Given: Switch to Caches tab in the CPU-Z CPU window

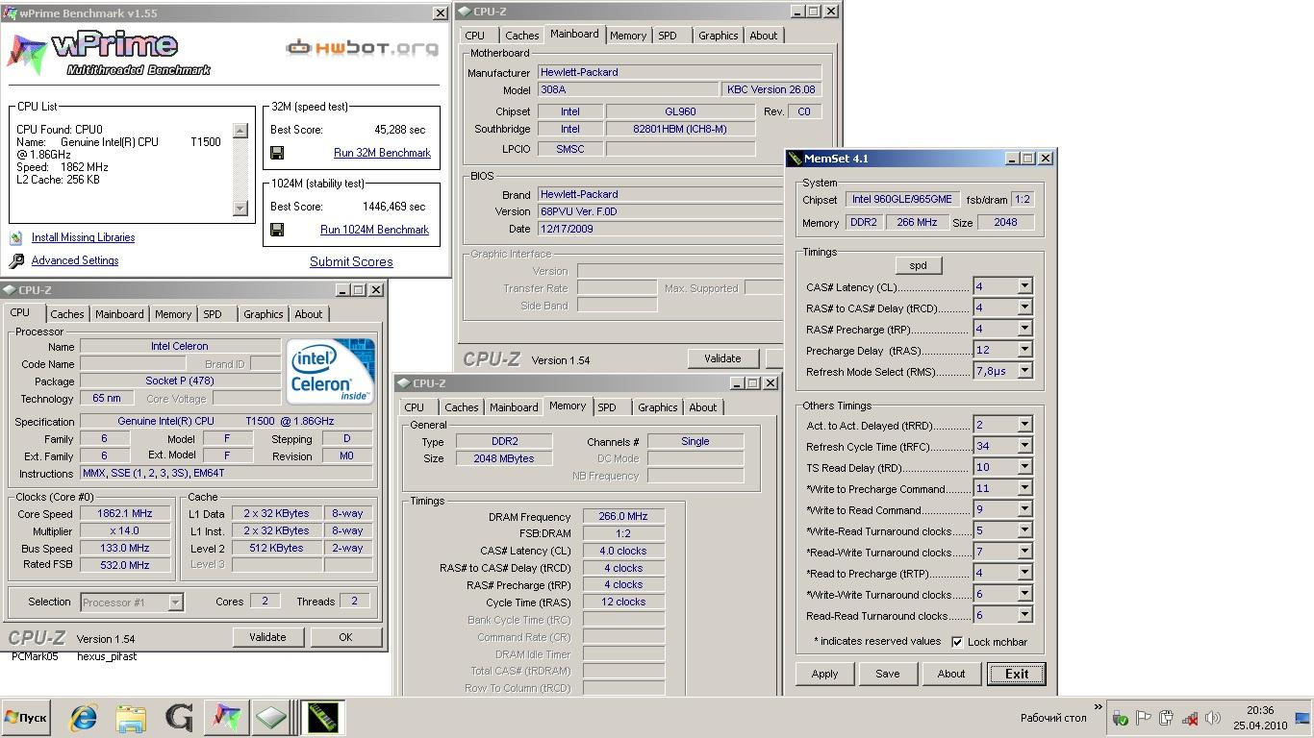Looking at the screenshot, I should pyautogui.click(x=67, y=314).
